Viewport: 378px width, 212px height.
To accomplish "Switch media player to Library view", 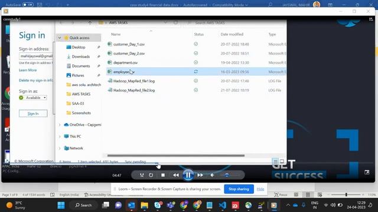I will [x=371, y=19].
